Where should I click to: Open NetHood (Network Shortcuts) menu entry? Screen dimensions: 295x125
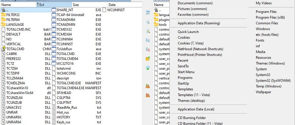click(x=200, y=49)
